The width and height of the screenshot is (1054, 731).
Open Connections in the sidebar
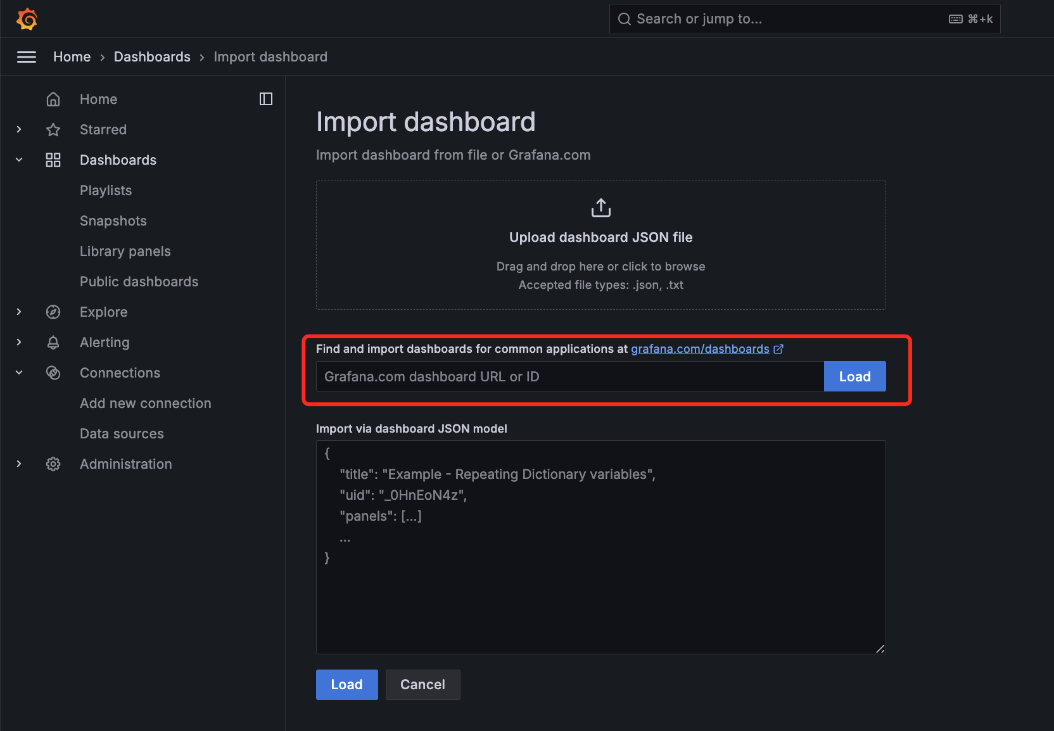click(120, 373)
